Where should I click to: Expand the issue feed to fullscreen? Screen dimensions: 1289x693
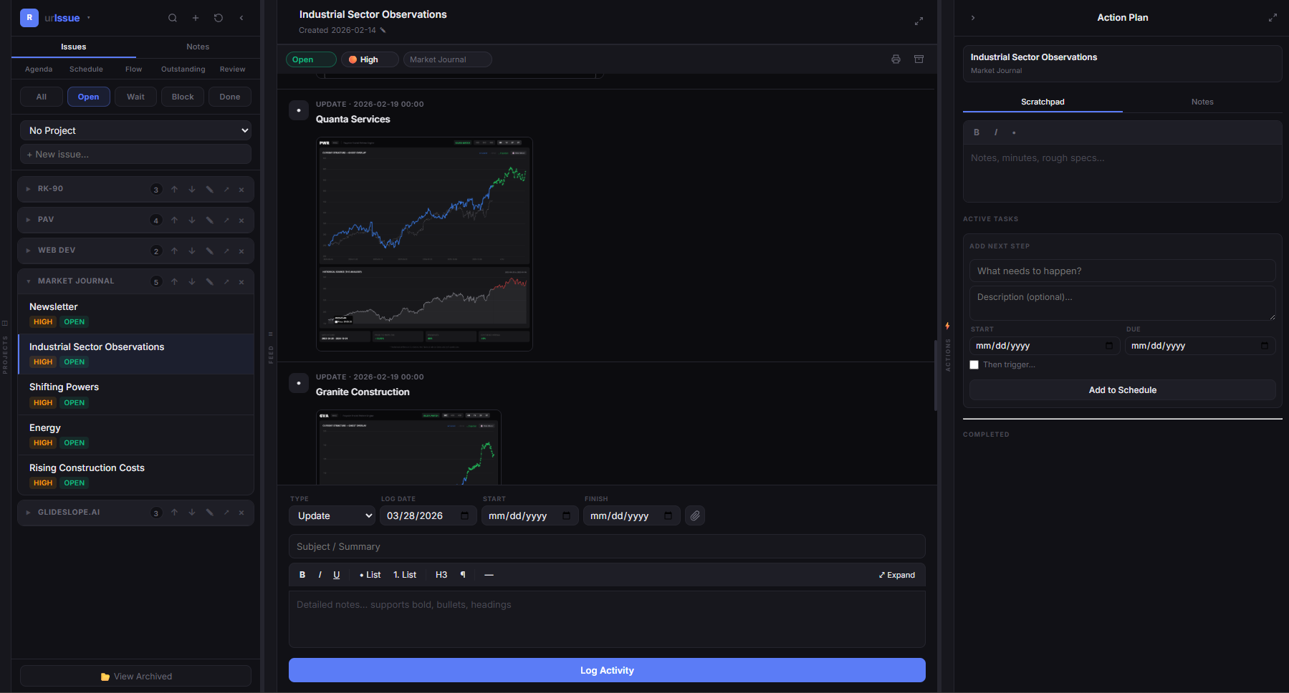(919, 21)
